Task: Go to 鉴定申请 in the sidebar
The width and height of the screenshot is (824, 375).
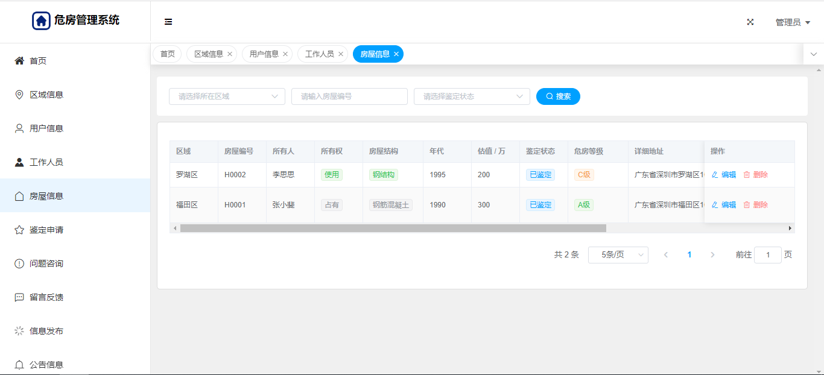Action: click(x=46, y=230)
